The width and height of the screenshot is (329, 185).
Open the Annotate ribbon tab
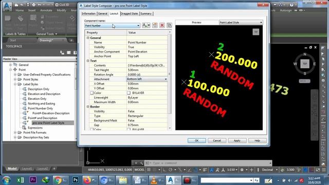tap(46, 10)
